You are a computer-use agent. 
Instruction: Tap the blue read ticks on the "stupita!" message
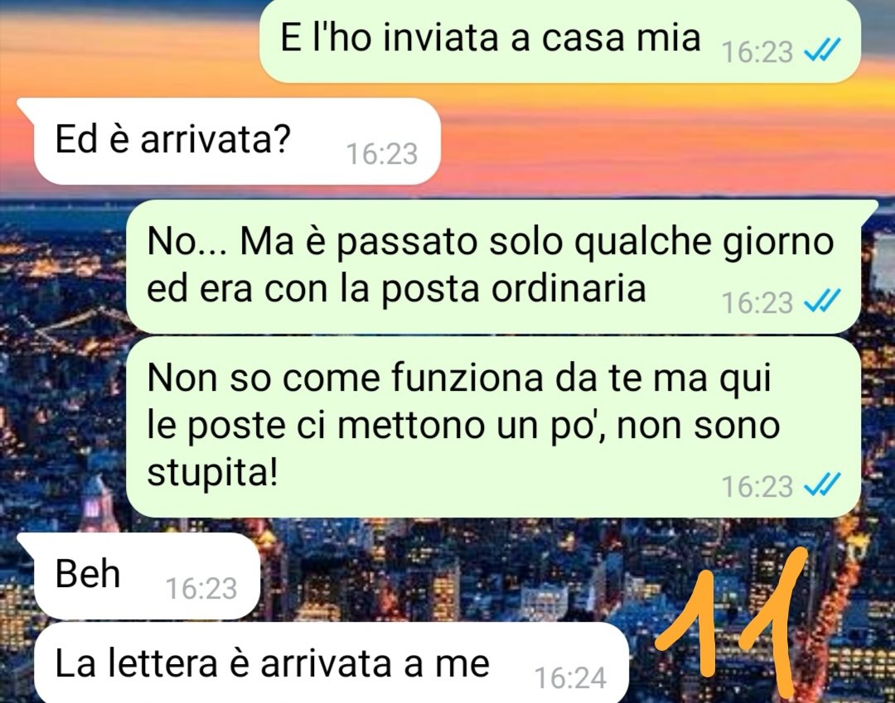822,486
